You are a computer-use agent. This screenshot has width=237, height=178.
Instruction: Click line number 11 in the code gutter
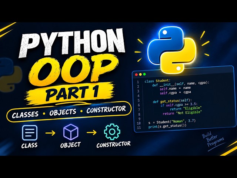139,128
